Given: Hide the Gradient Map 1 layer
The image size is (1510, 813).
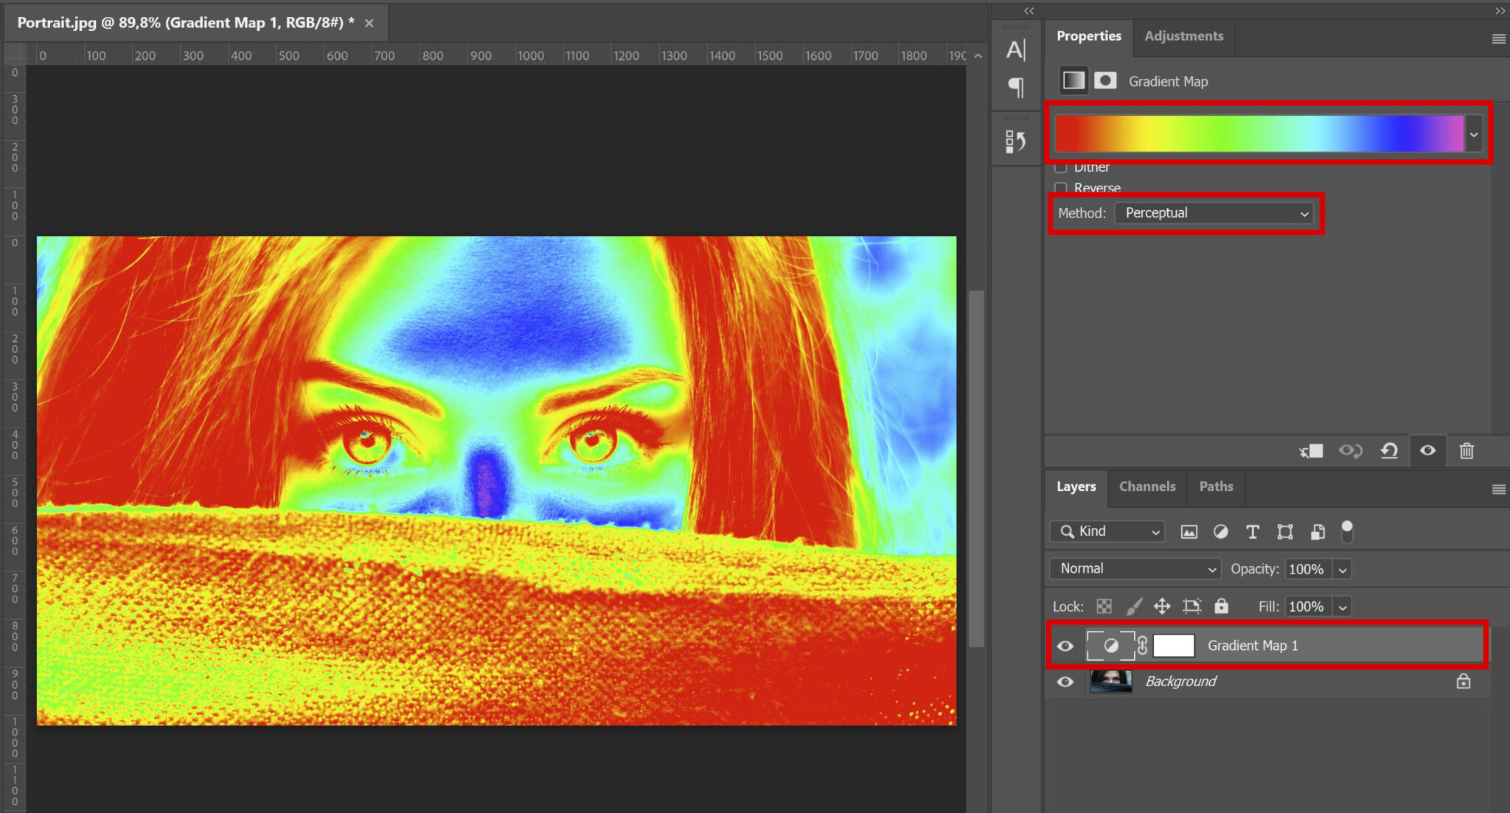Looking at the screenshot, I should (1065, 646).
